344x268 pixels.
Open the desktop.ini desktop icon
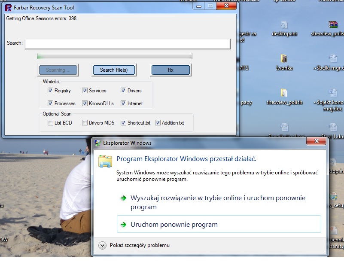point(284,28)
